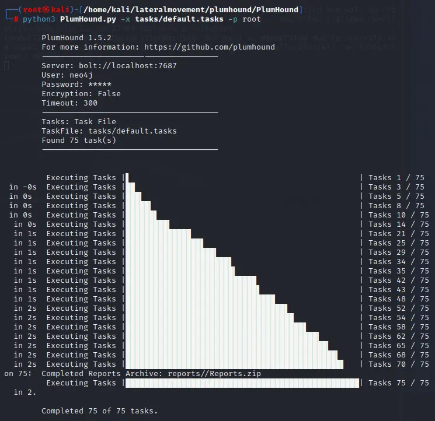Click the Found 75 task(s) message
The image size is (435, 421).
pyautogui.click(x=79, y=141)
